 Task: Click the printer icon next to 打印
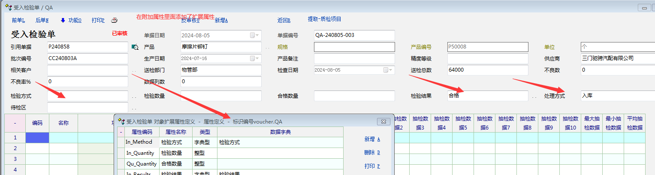(x=114, y=20)
